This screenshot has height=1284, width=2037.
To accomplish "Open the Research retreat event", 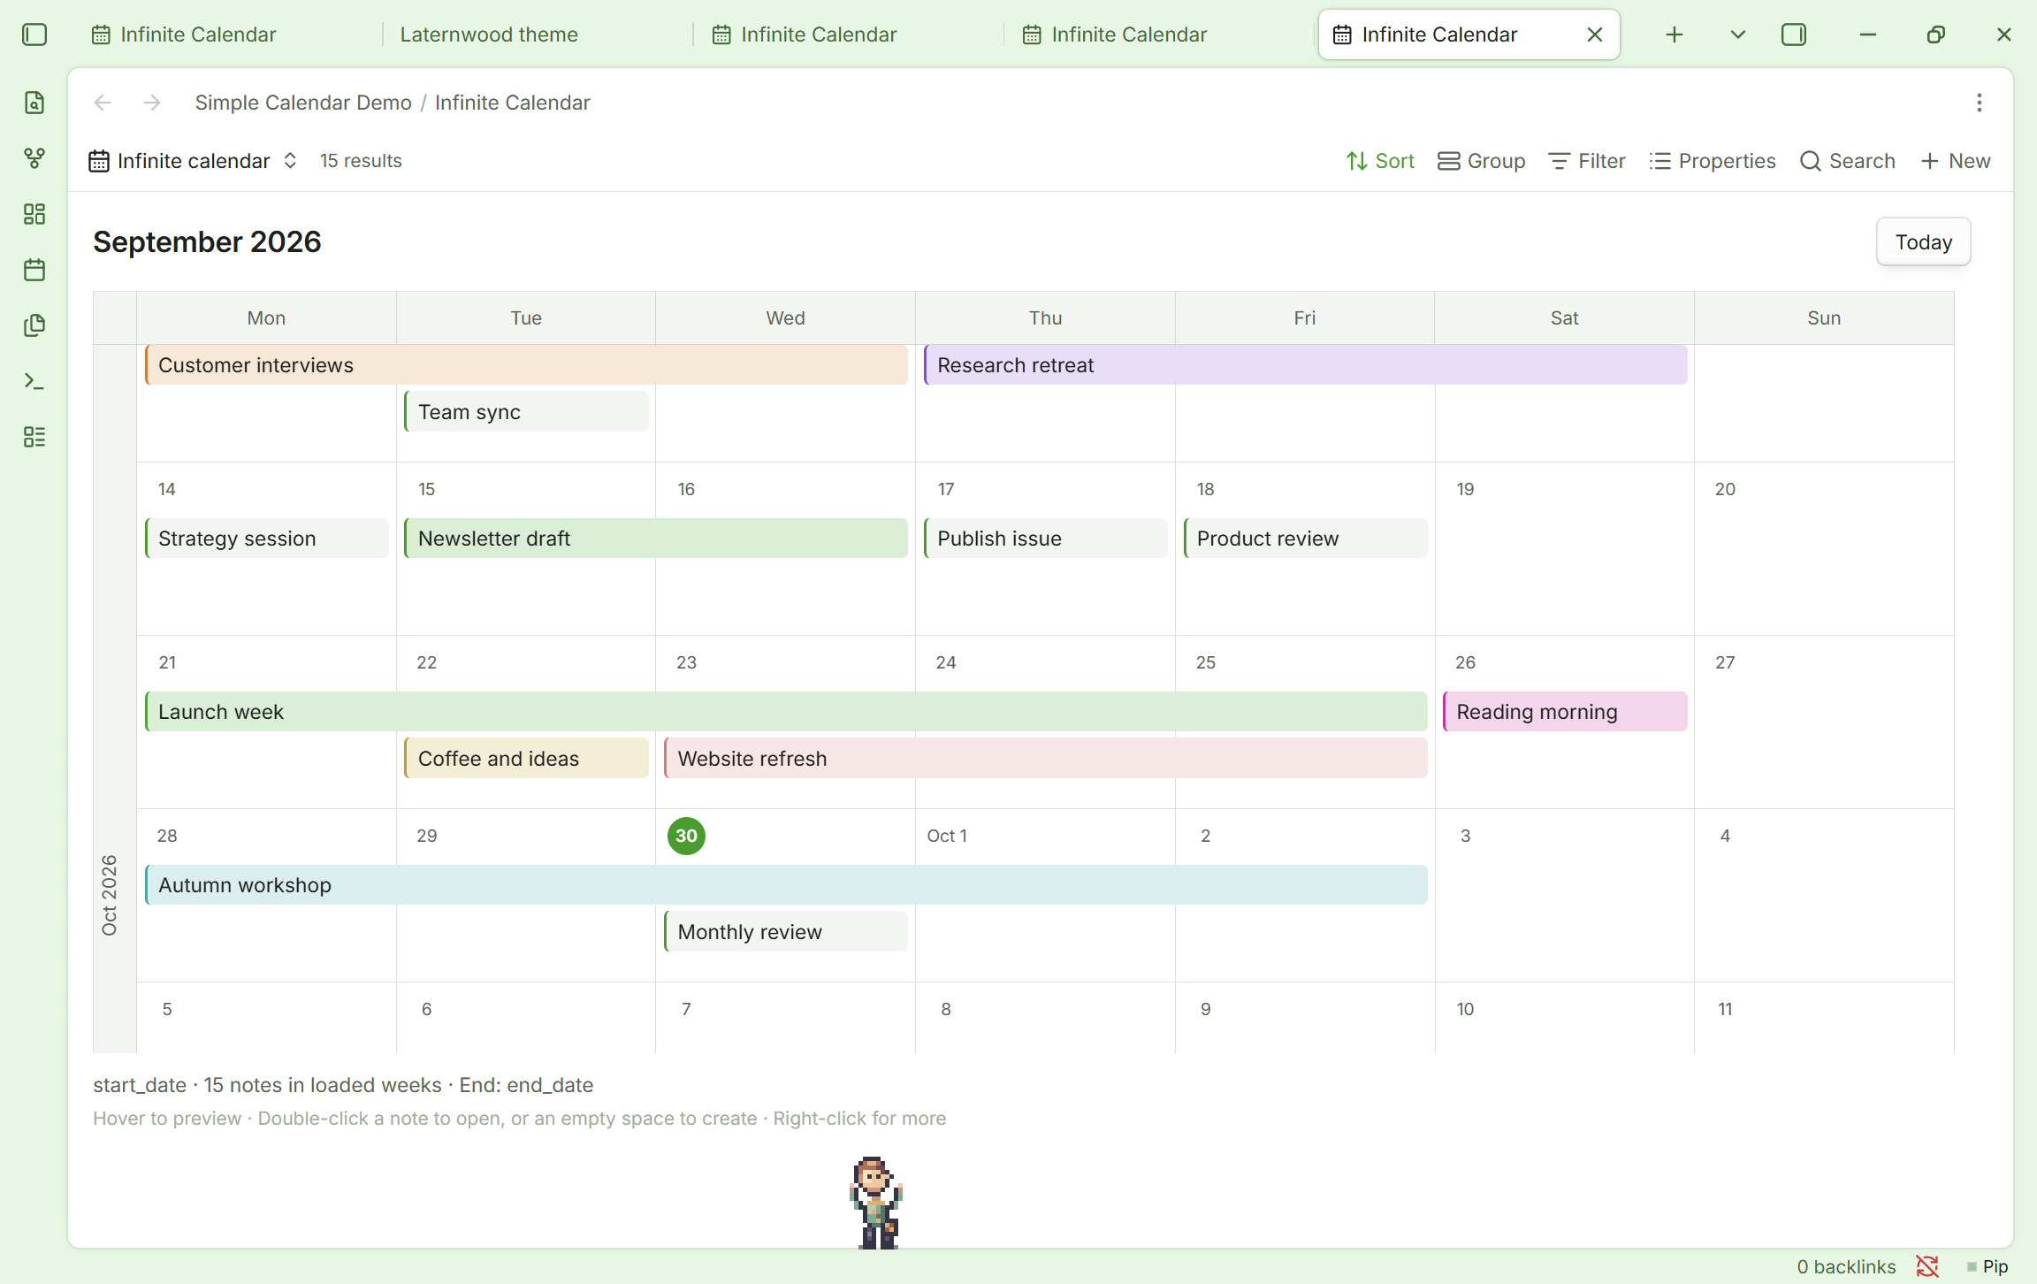I will pyautogui.click(x=1305, y=365).
